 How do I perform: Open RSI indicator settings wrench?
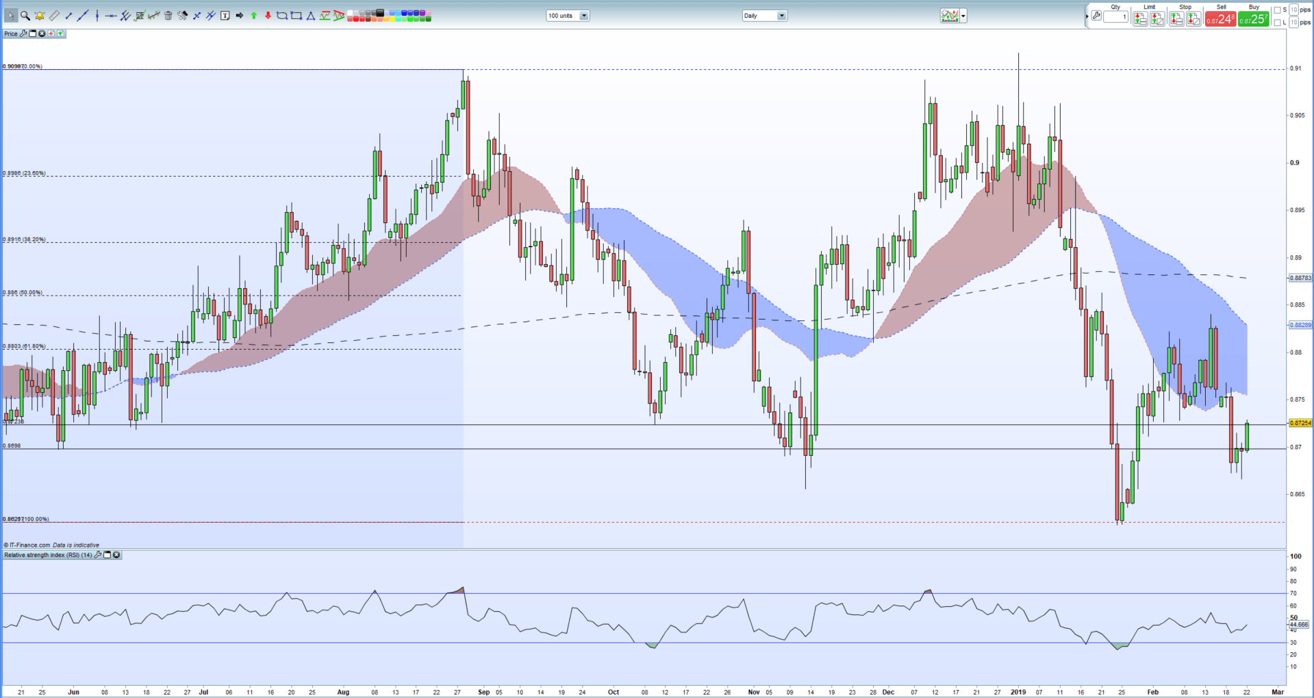(98, 555)
